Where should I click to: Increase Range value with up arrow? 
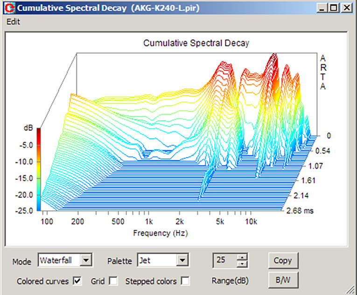click(242, 257)
